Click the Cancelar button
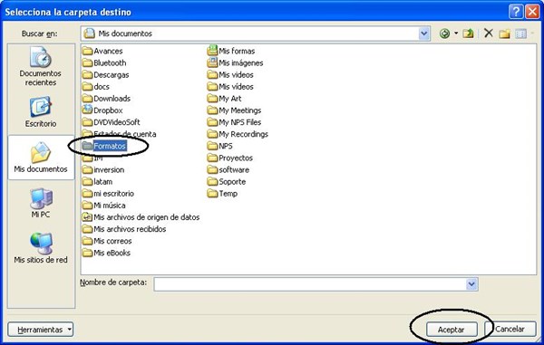The height and width of the screenshot is (345, 544). pyautogui.click(x=510, y=329)
